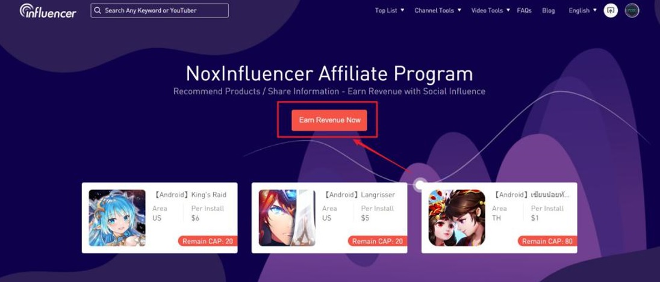The image size is (660, 282).
Task: Open the 【Android】Langrisser title link
Action: (x=359, y=195)
